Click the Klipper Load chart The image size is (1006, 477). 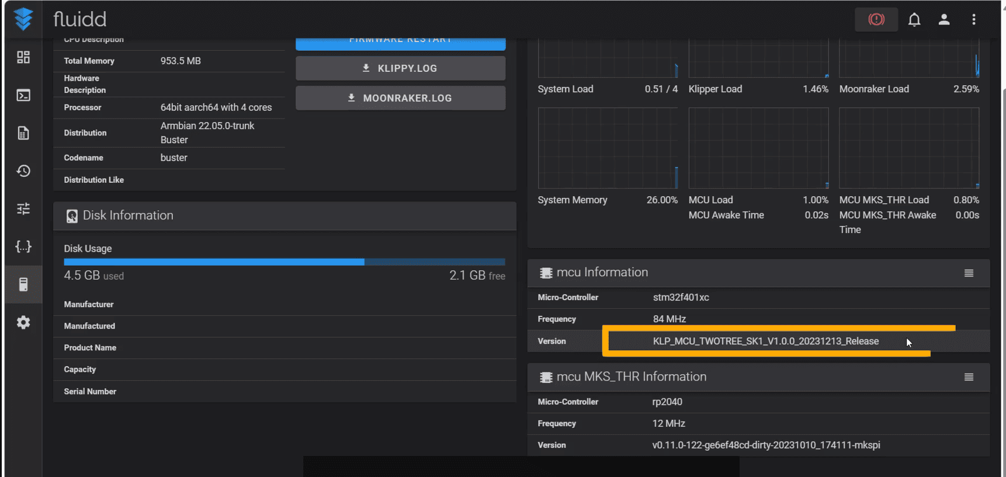(x=758, y=58)
